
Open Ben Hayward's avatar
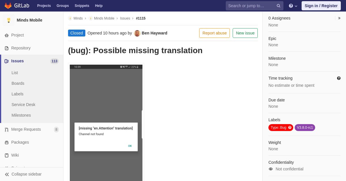click(137, 33)
